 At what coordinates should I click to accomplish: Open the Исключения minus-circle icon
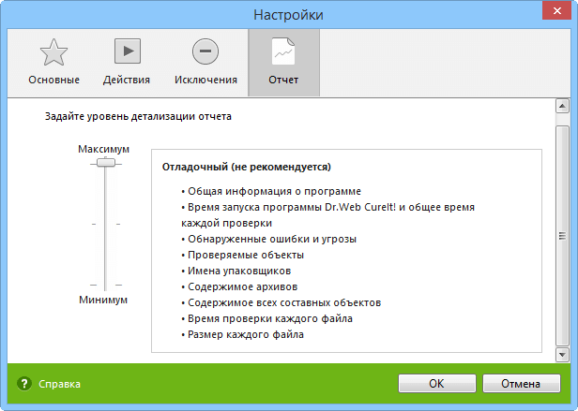205,51
